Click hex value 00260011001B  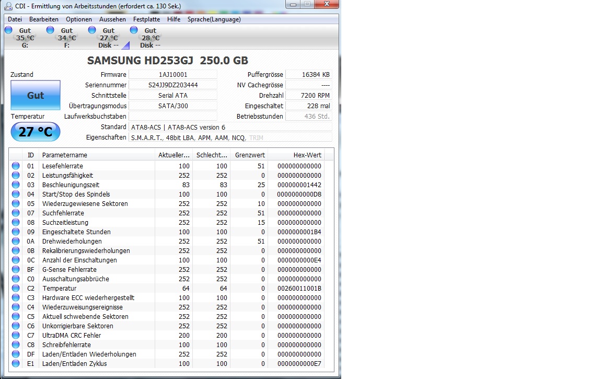point(299,289)
